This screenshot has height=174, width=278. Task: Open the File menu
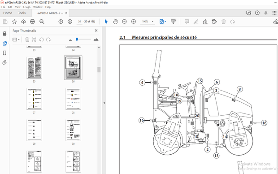4,7
